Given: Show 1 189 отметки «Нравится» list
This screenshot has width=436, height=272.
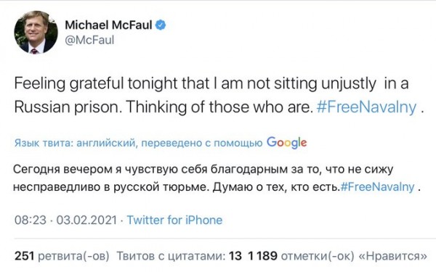Looking at the screenshot, I should (337, 256).
